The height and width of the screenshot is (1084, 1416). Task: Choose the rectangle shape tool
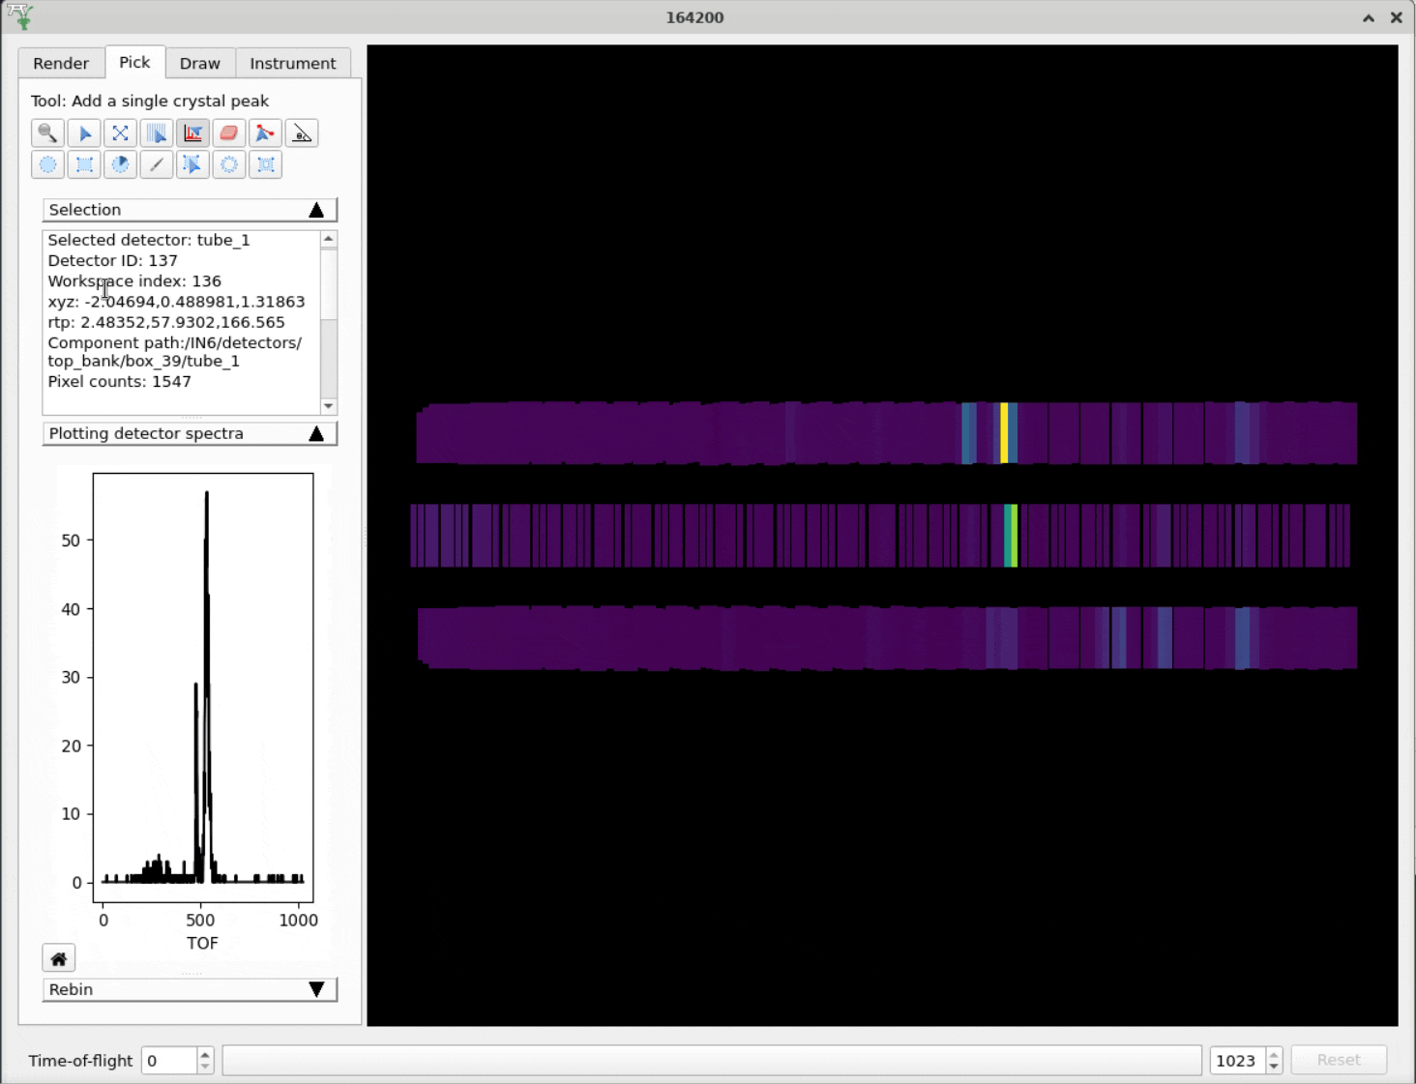(x=84, y=165)
